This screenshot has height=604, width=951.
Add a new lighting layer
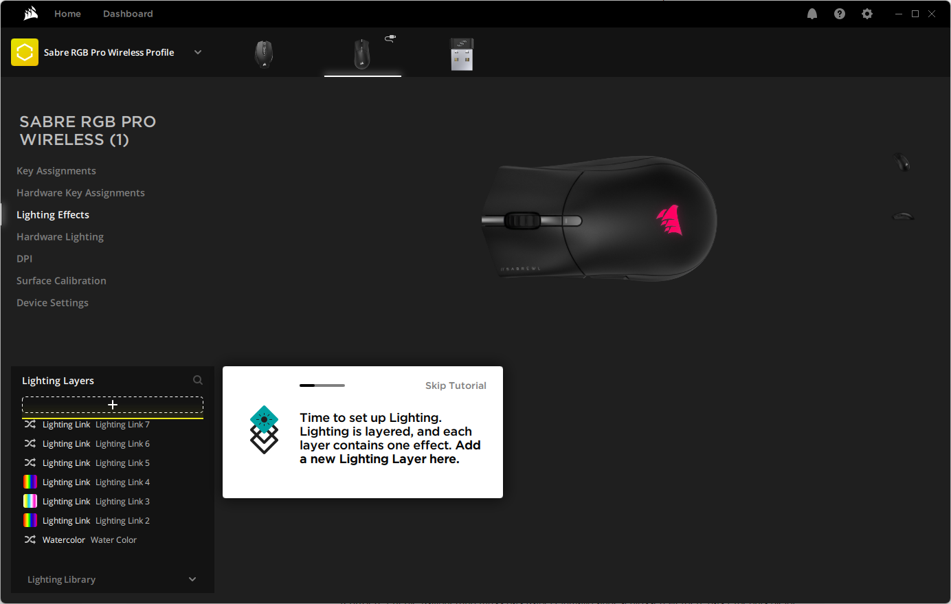(113, 405)
